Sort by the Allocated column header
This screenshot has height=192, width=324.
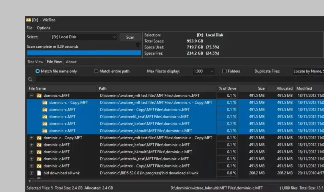click(x=280, y=88)
